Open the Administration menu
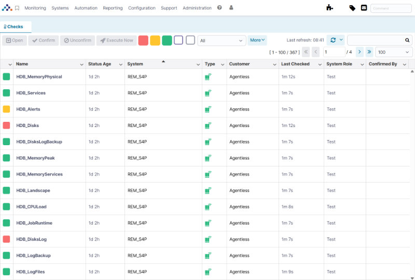 (197, 8)
